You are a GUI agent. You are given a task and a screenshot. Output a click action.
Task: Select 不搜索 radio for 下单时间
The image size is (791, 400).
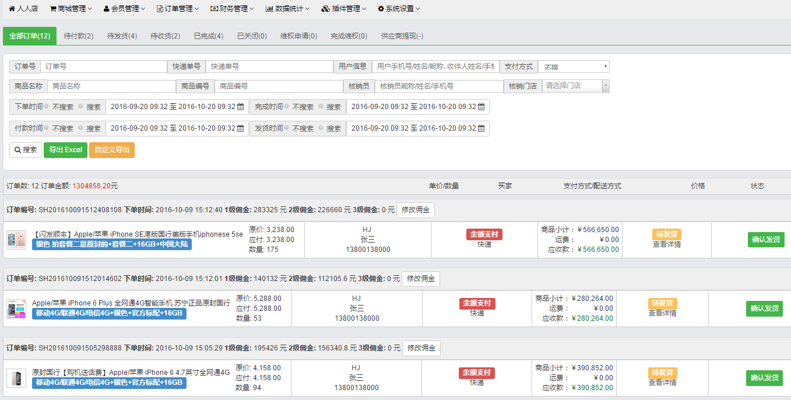(47, 107)
